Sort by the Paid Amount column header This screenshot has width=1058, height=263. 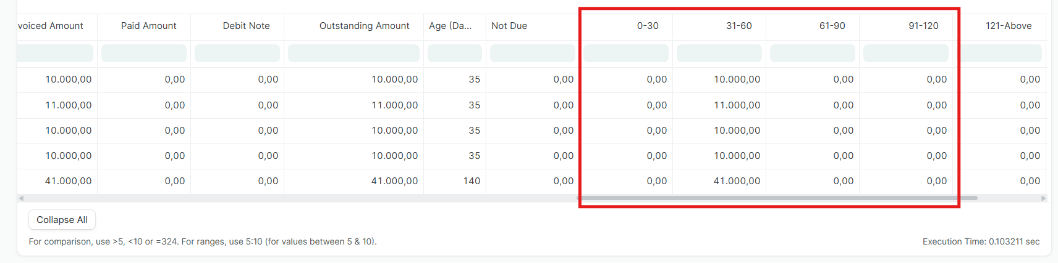[x=148, y=26]
